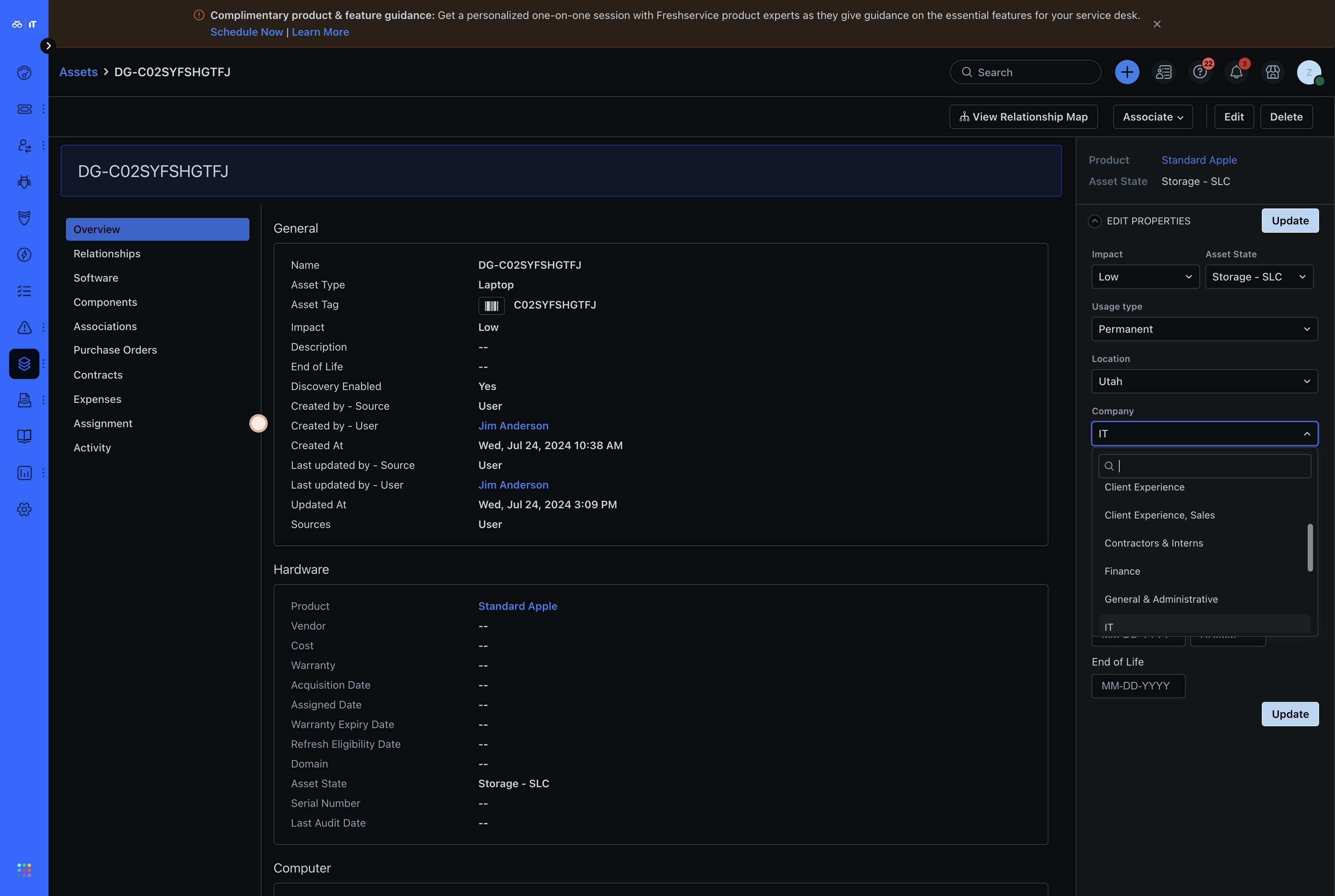Click the Delete button
The height and width of the screenshot is (896, 1335).
1286,117
